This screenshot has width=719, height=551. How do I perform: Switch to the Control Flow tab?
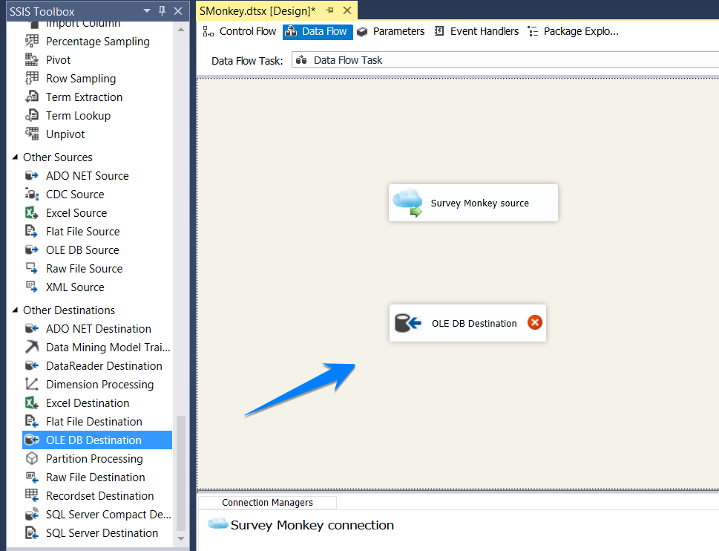point(240,31)
